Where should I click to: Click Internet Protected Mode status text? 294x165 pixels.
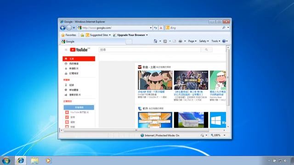(162, 135)
